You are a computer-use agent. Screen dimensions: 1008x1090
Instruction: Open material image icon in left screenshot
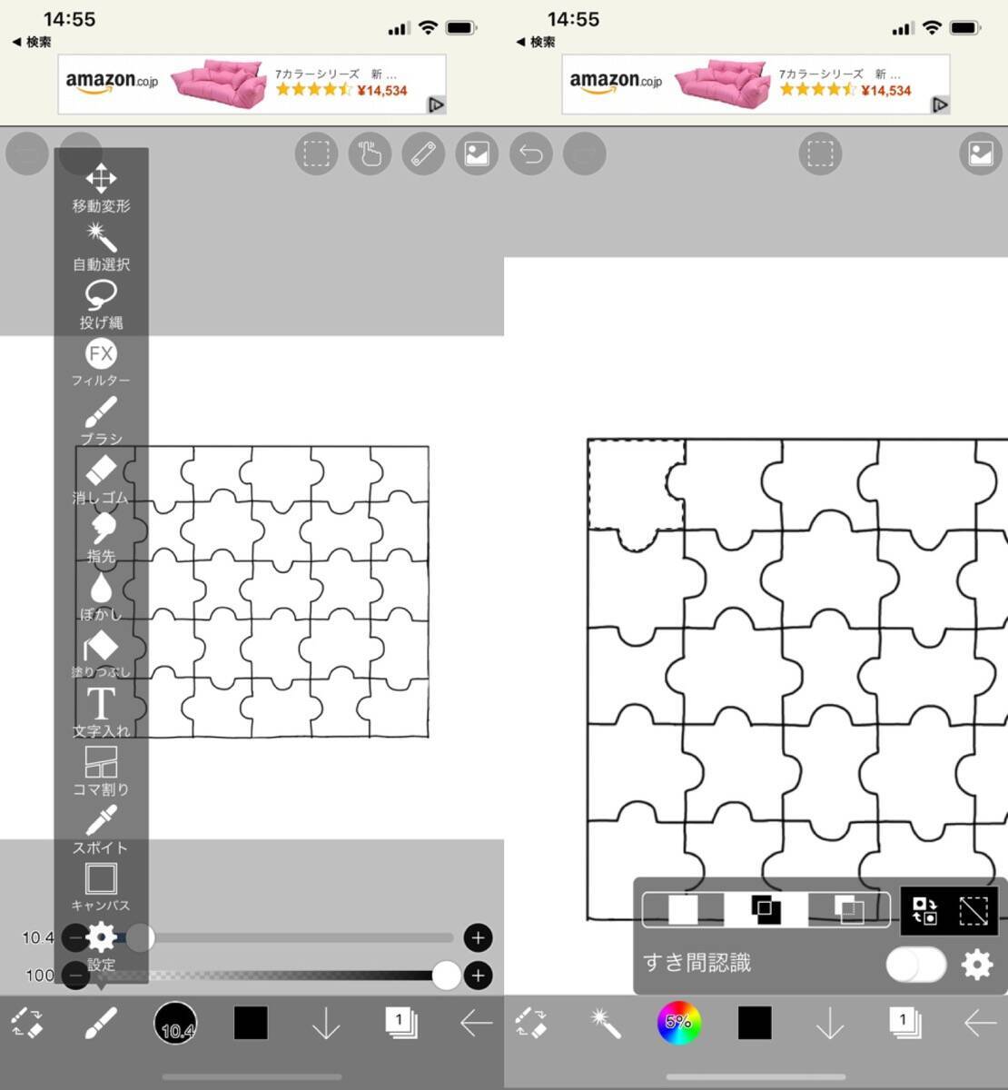pyautogui.click(x=477, y=154)
